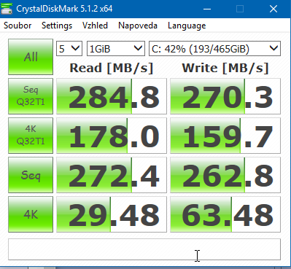Start the Seq Q32T1 test
Screen dimensions: 291x269
click(x=31, y=96)
